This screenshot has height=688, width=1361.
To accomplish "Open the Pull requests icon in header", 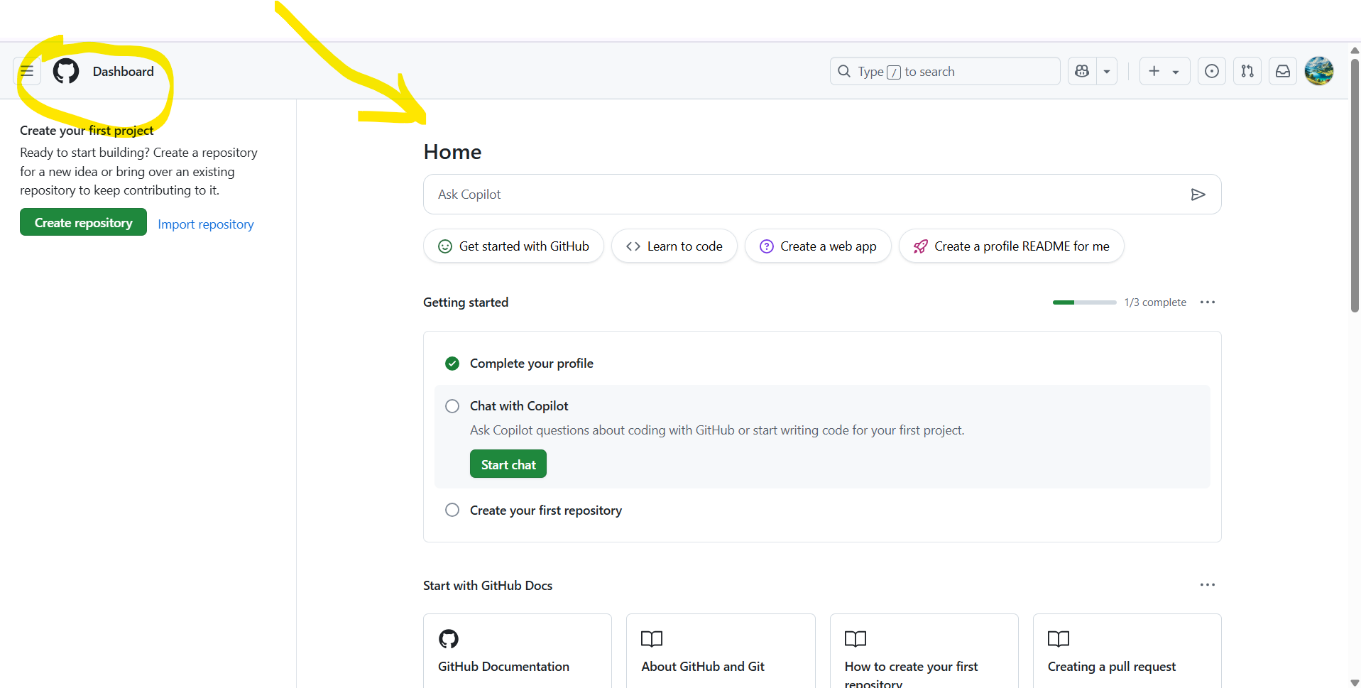I will pyautogui.click(x=1247, y=71).
